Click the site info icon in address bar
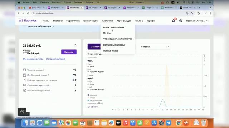 (x=34, y=14)
